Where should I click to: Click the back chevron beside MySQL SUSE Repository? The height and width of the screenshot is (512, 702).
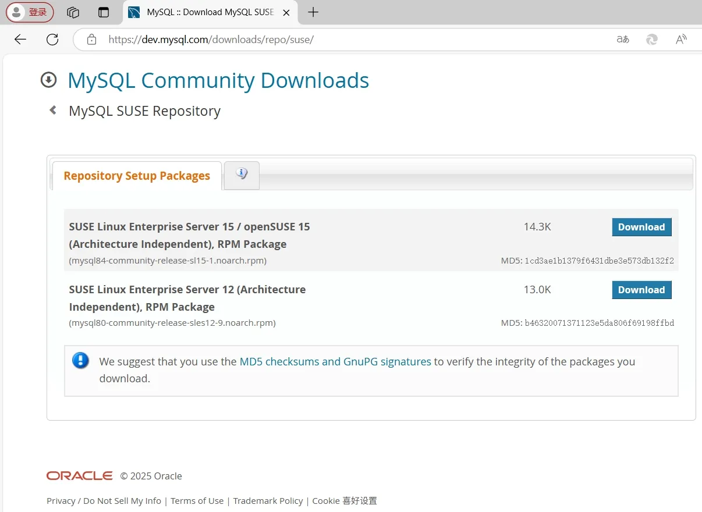pyautogui.click(x=53, y=110)
